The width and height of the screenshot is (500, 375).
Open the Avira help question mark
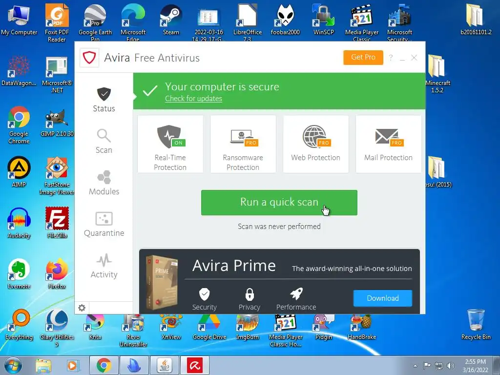pos(391,58)
